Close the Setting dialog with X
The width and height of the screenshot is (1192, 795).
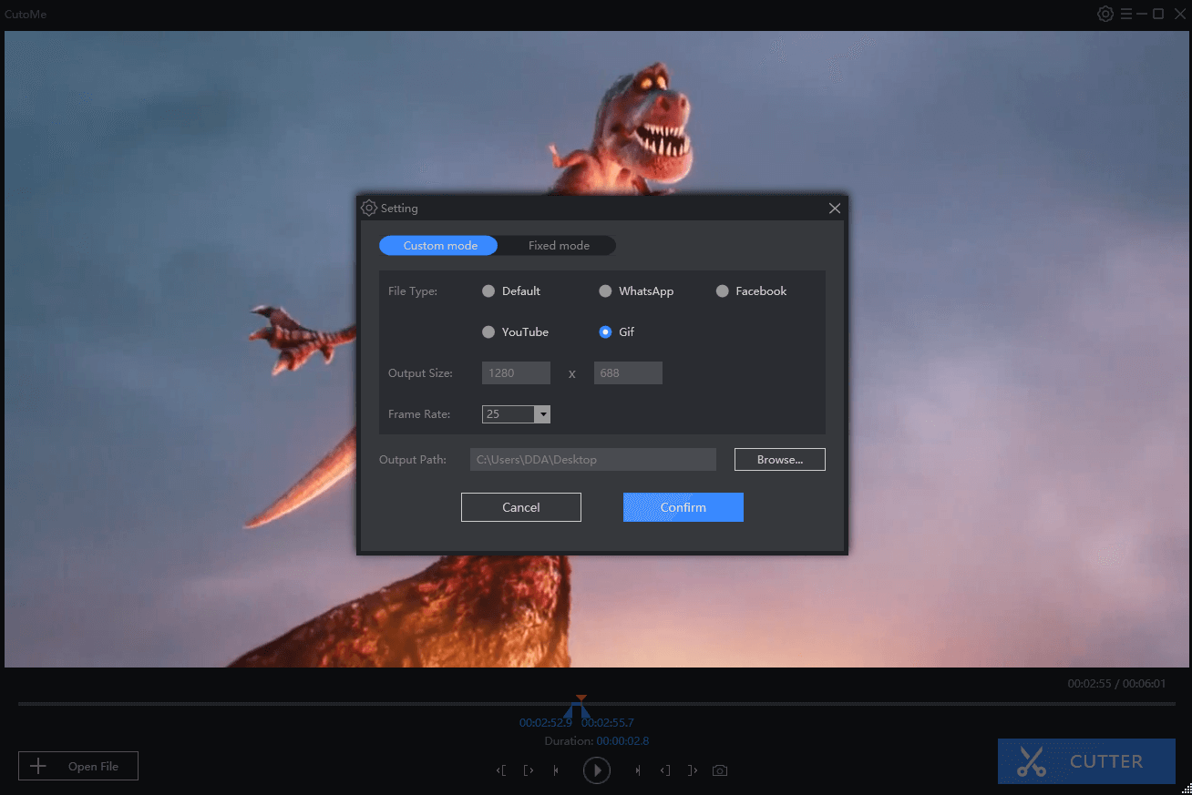pos(834,209)
